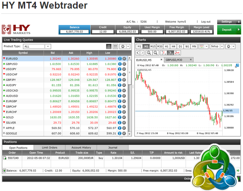Viewport: 243px width, 191px height.
Task: Open chart icon for EURUSD row
Action: (x=124, y=59)
